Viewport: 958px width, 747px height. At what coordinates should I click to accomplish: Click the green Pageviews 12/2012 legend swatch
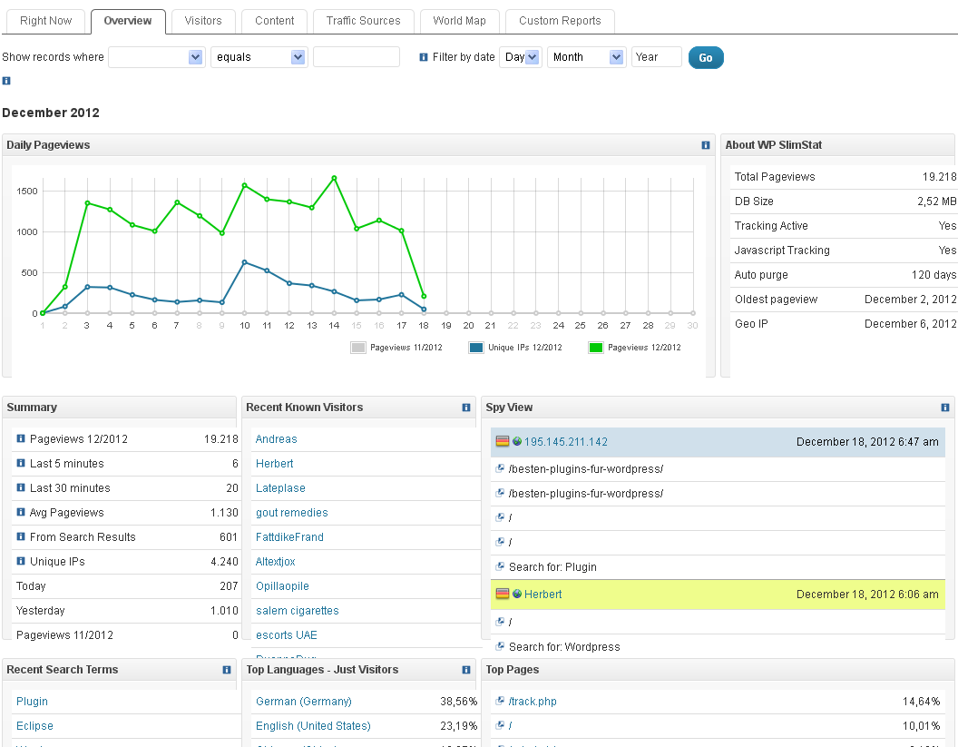595,348
